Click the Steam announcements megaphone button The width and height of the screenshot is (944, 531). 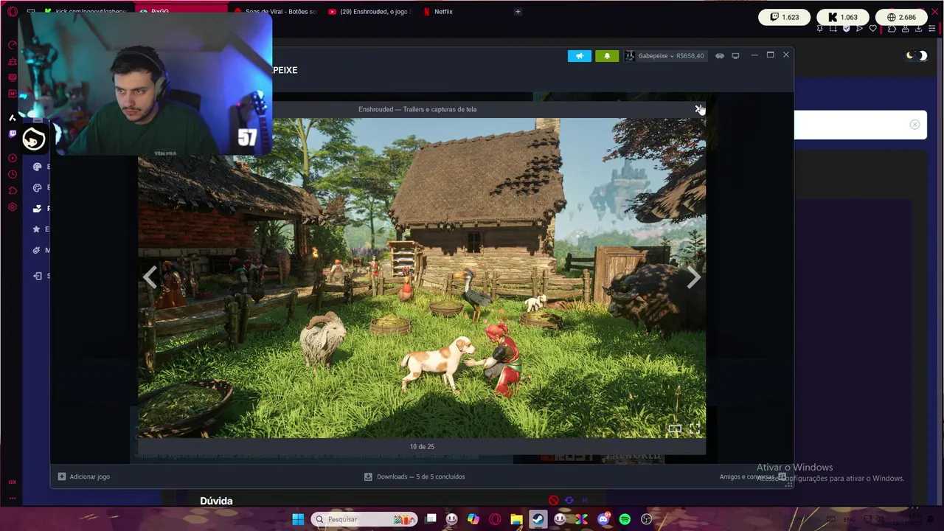tap(580, 56)
